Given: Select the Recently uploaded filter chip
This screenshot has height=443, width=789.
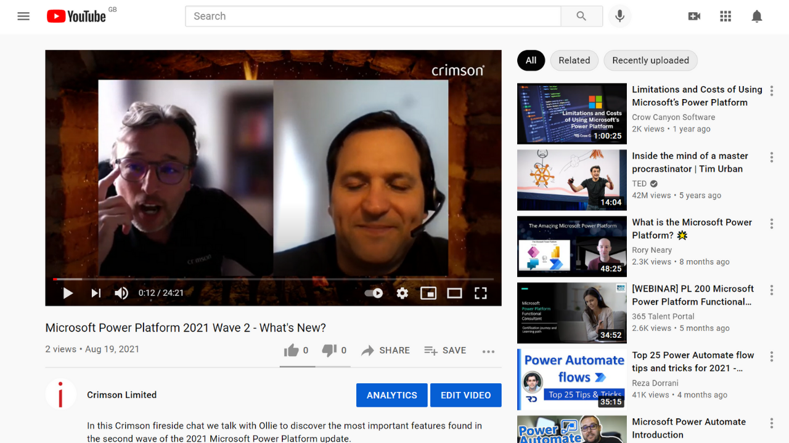Looking at the screenshot, I should [x=650, y=60].
